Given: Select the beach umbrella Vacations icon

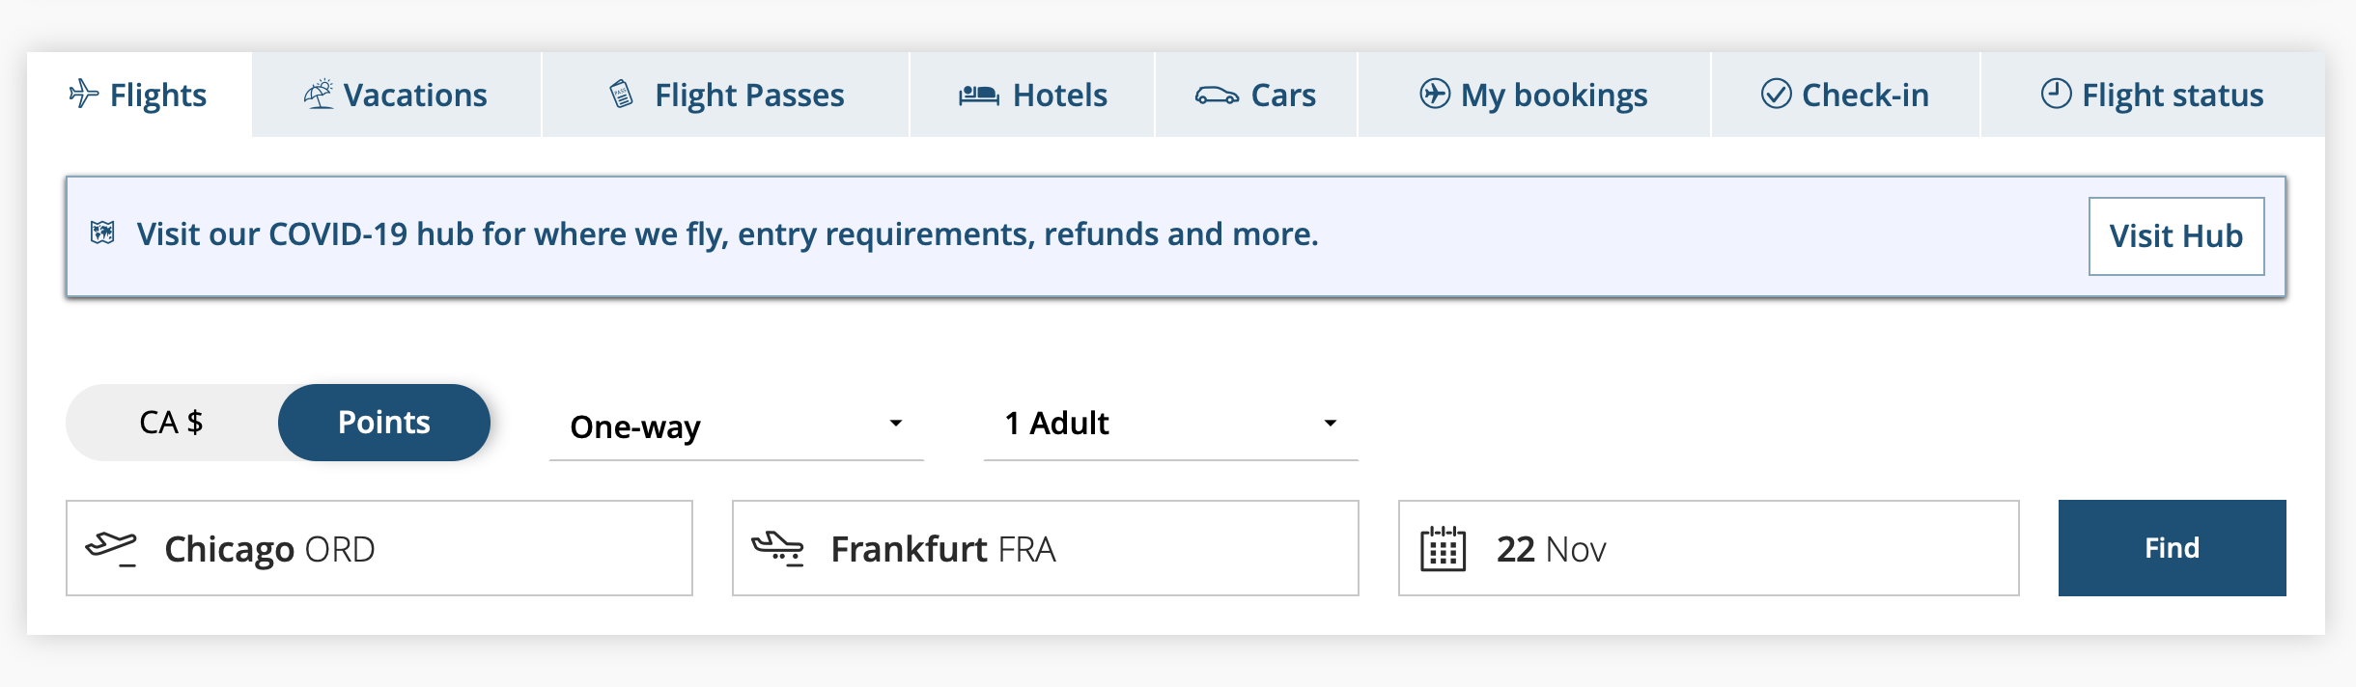Looking at the screenshot, I should [x=322, y=93].
